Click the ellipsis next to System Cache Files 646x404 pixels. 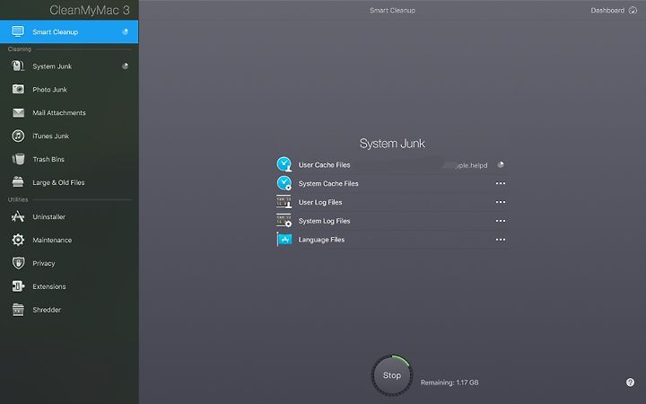[500, 183]
